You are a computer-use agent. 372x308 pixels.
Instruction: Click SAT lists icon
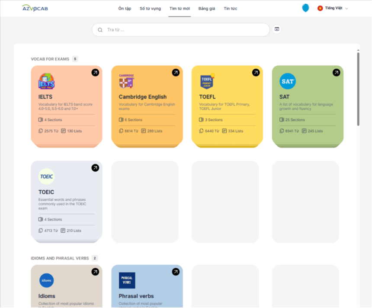tap(304, 131)
